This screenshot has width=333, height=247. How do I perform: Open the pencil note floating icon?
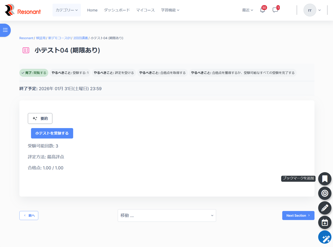coord(325,208)
